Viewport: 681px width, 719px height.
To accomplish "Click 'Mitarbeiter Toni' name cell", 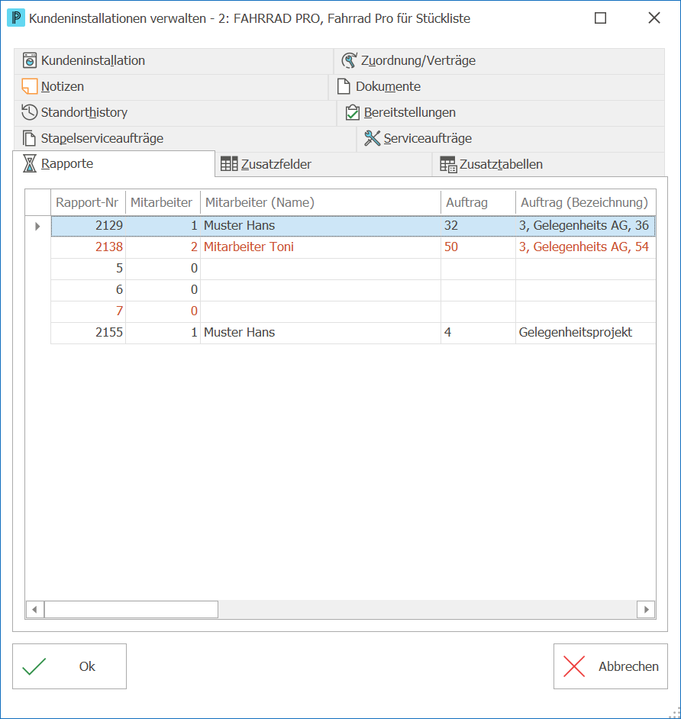I will [321, 247].
